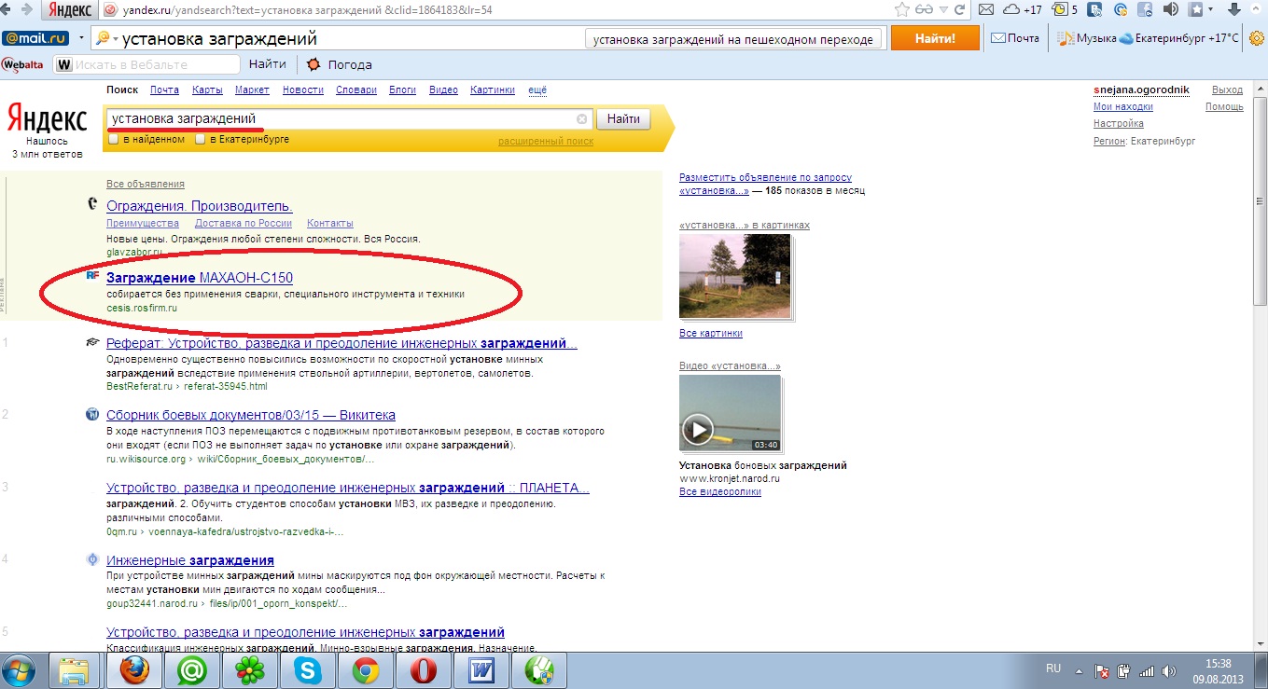Clear the Yandex search field with the X
This screenshot has height=689, width=1268.
[x=582, y=119]
